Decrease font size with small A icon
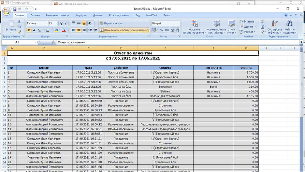Viewport: 305px width, 172px height. 66,23
